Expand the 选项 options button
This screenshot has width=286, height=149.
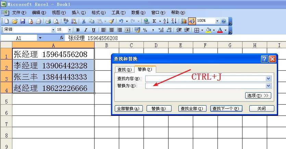pos(258,95)
